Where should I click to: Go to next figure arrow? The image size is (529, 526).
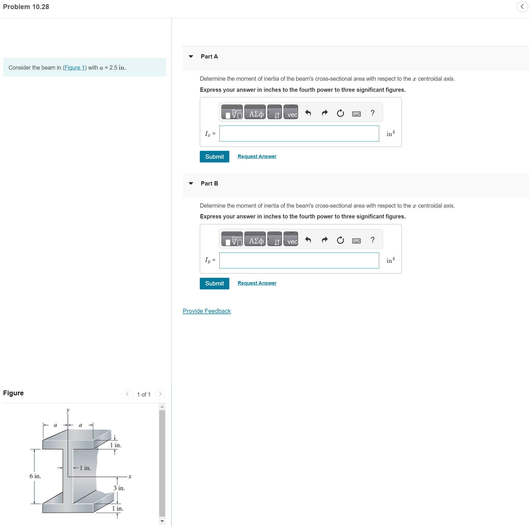point(160,394)
